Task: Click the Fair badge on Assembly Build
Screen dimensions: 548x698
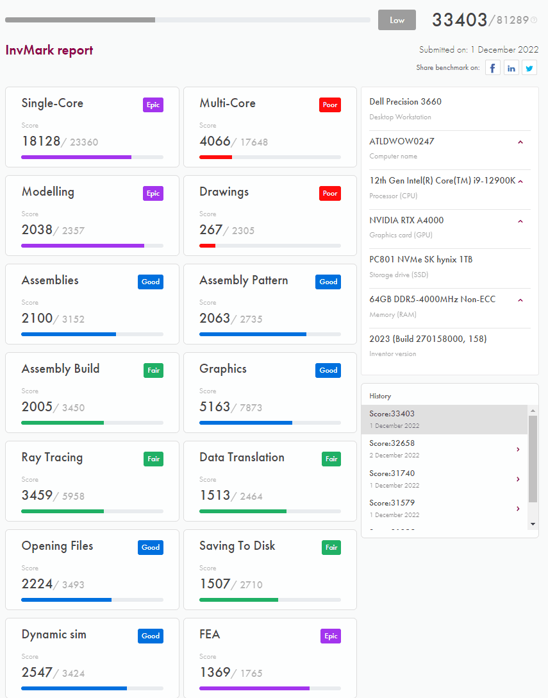Action: (153, 370)
